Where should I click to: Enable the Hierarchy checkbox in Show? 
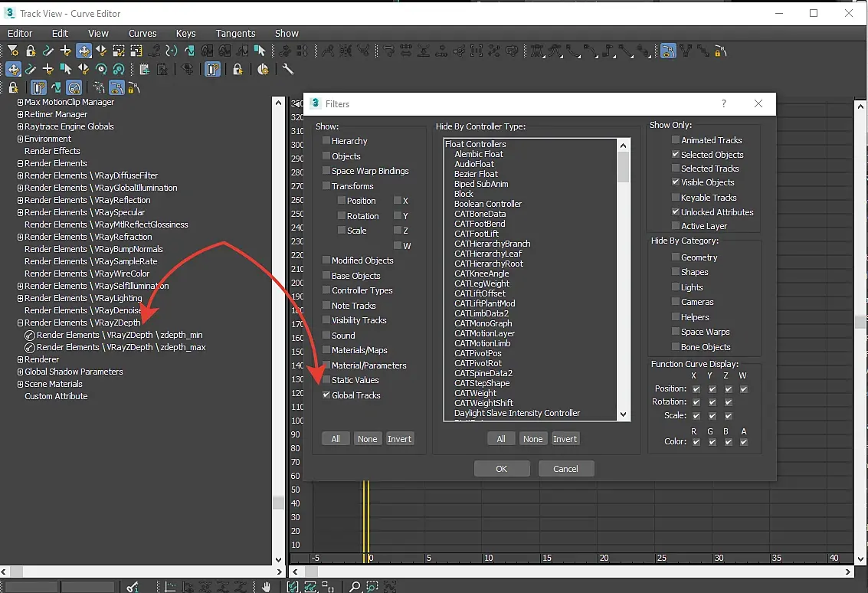pos(326,141)
